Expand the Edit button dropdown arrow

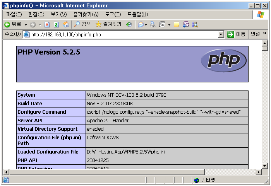[x=170, y=25]
